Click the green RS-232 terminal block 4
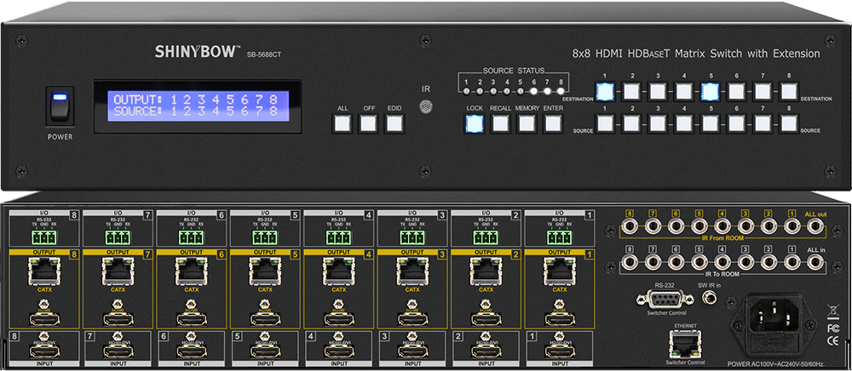 tap(338, 237)
